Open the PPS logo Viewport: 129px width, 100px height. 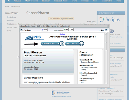pos(34,38)
